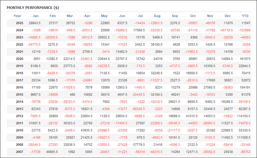The width and height of the screenshot is (257, 158).
Task: Click the Year column header
Action: (17, 16)
